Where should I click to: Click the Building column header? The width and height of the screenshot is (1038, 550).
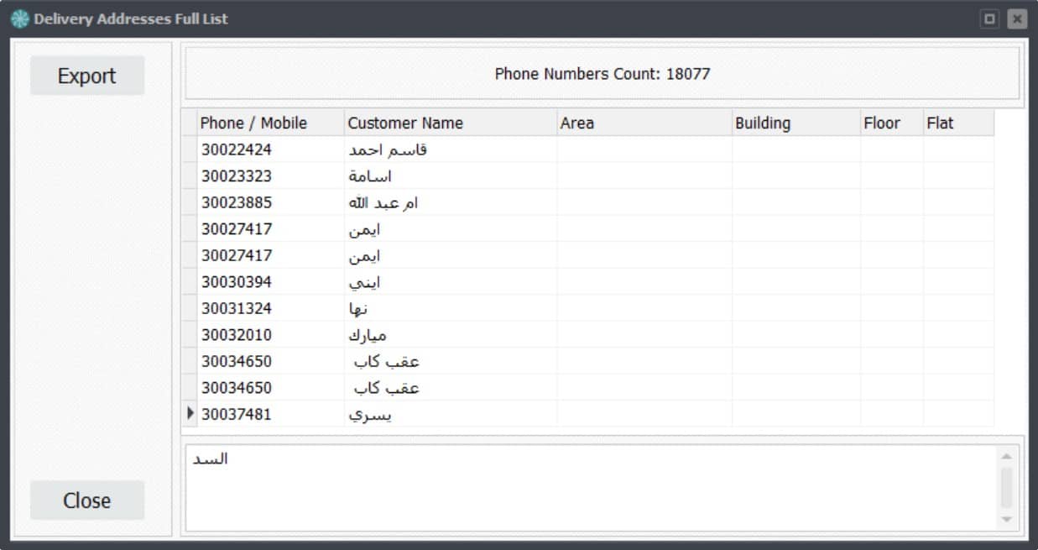[796, 123]
